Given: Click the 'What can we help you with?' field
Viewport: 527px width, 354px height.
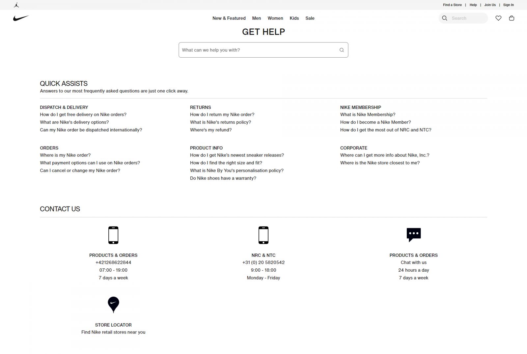Looking at the screenshot, I should (x=259, y=50).
